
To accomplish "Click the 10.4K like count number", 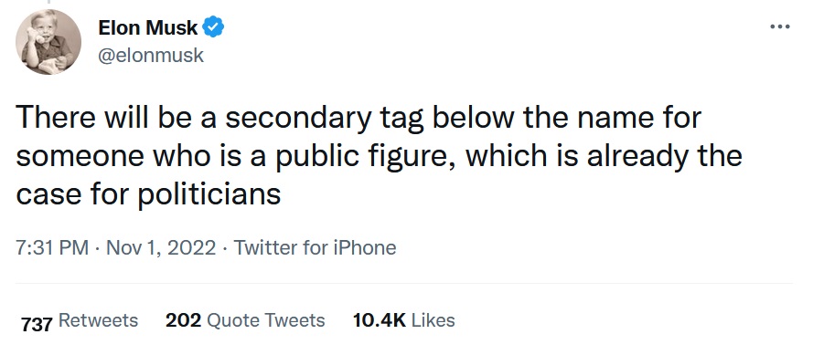I will [379, 320].
